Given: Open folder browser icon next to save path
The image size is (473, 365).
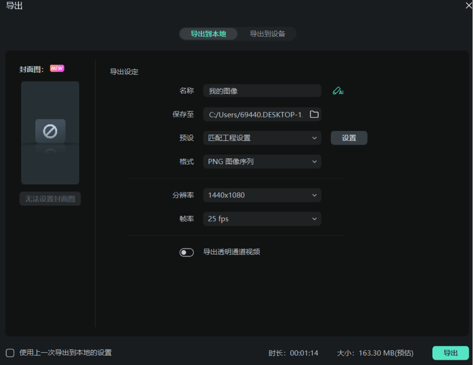Looking at the screenshot, I should point(314,114).
